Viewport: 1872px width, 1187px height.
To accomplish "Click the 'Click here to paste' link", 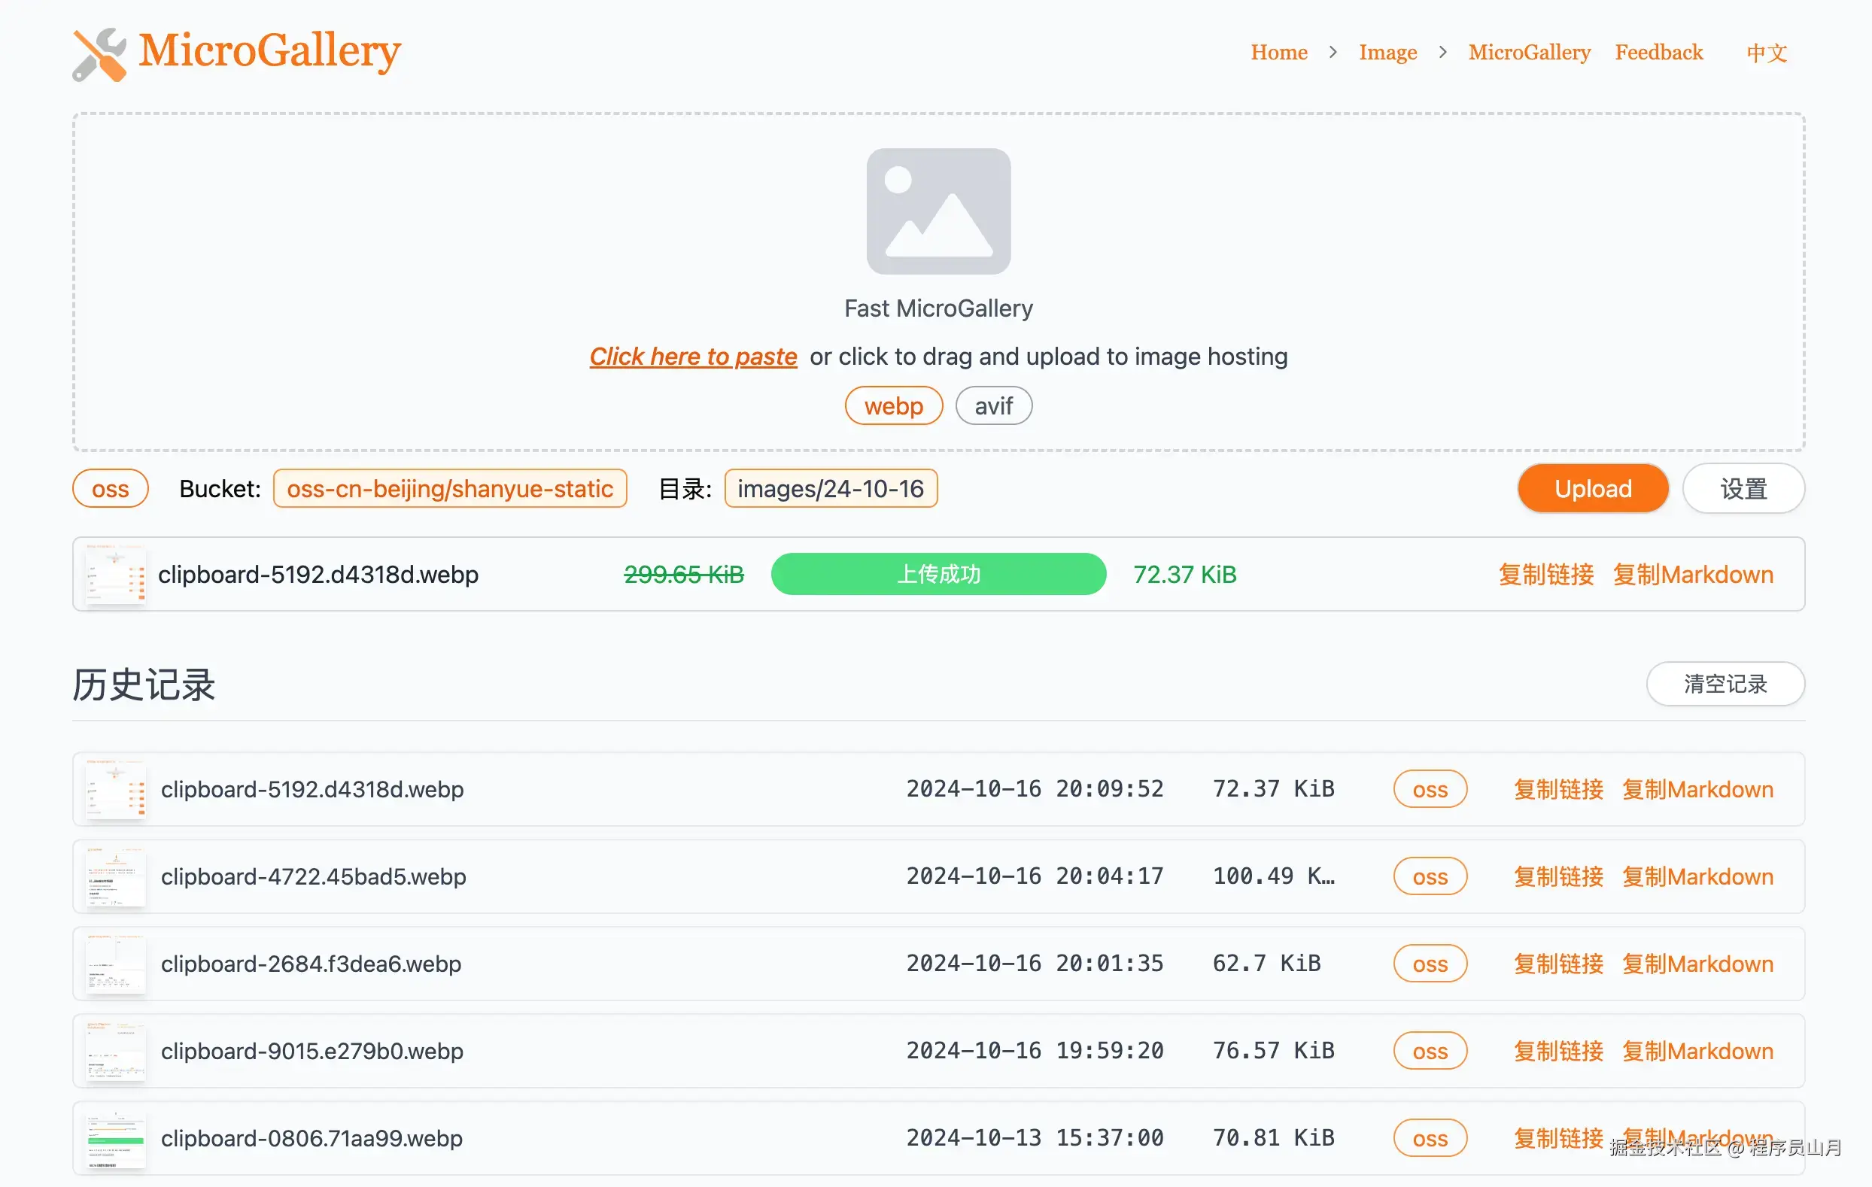I will point(693,357).
